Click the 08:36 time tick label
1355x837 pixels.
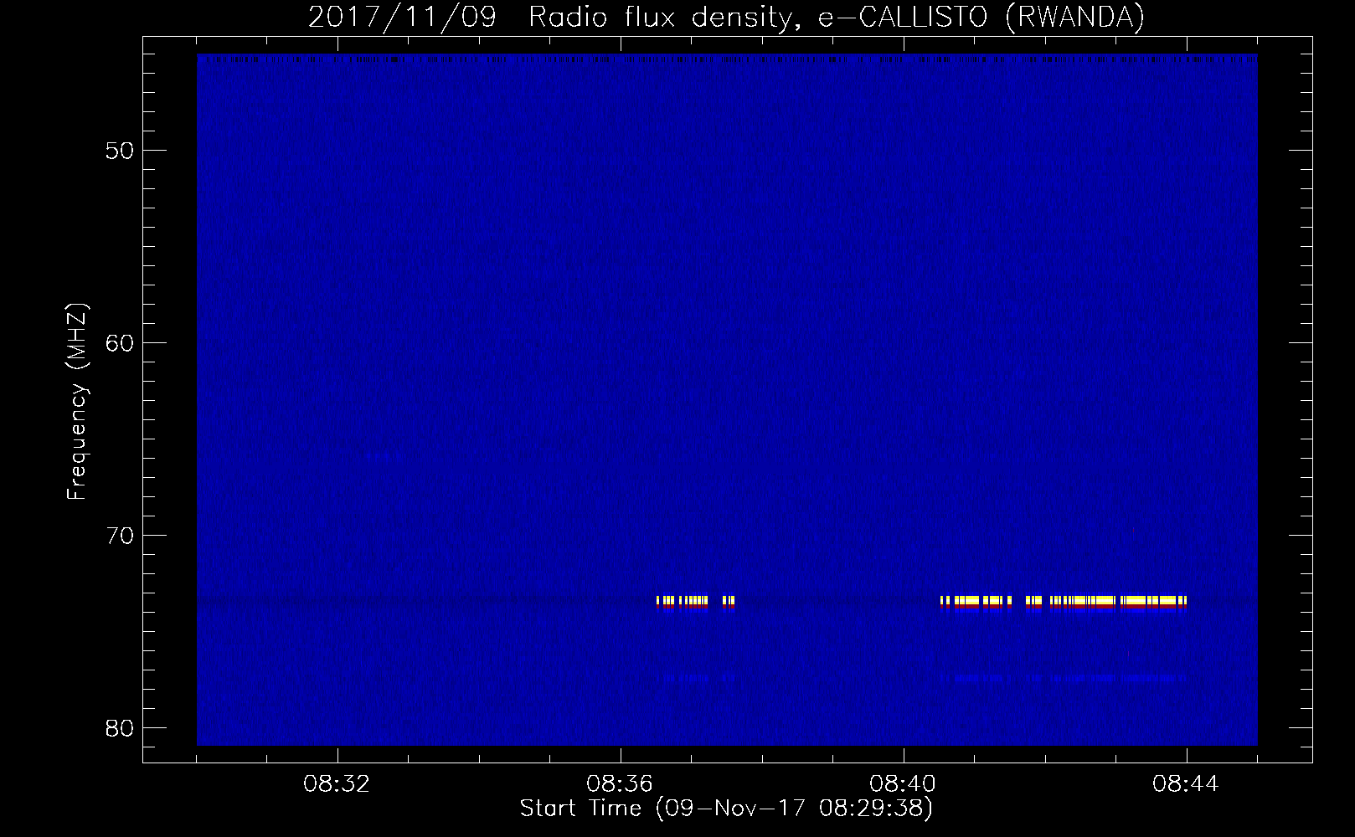click(620, 784)
